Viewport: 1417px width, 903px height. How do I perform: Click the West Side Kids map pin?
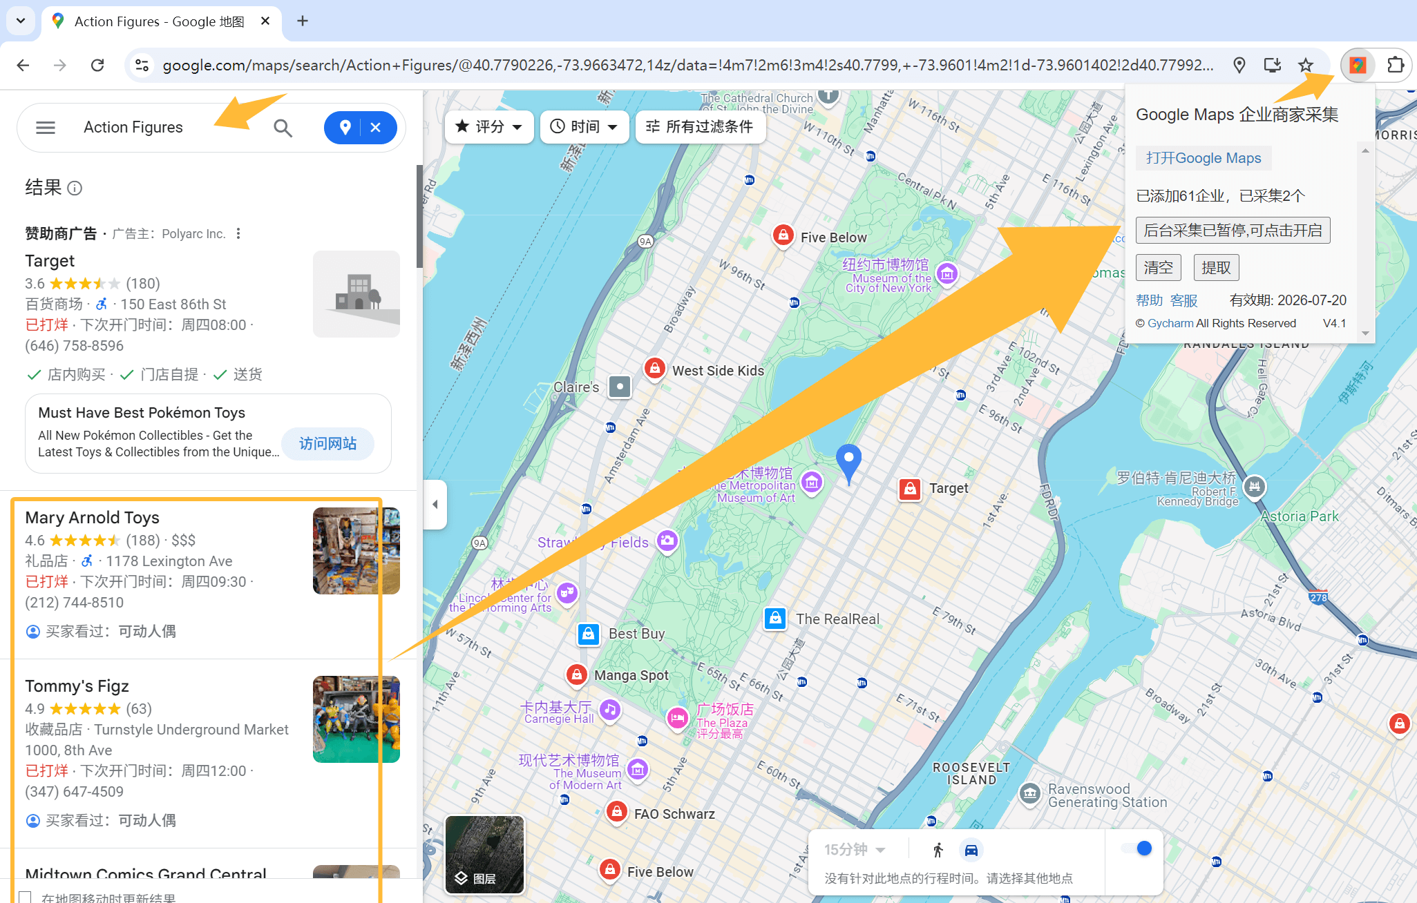pos(654,368)
